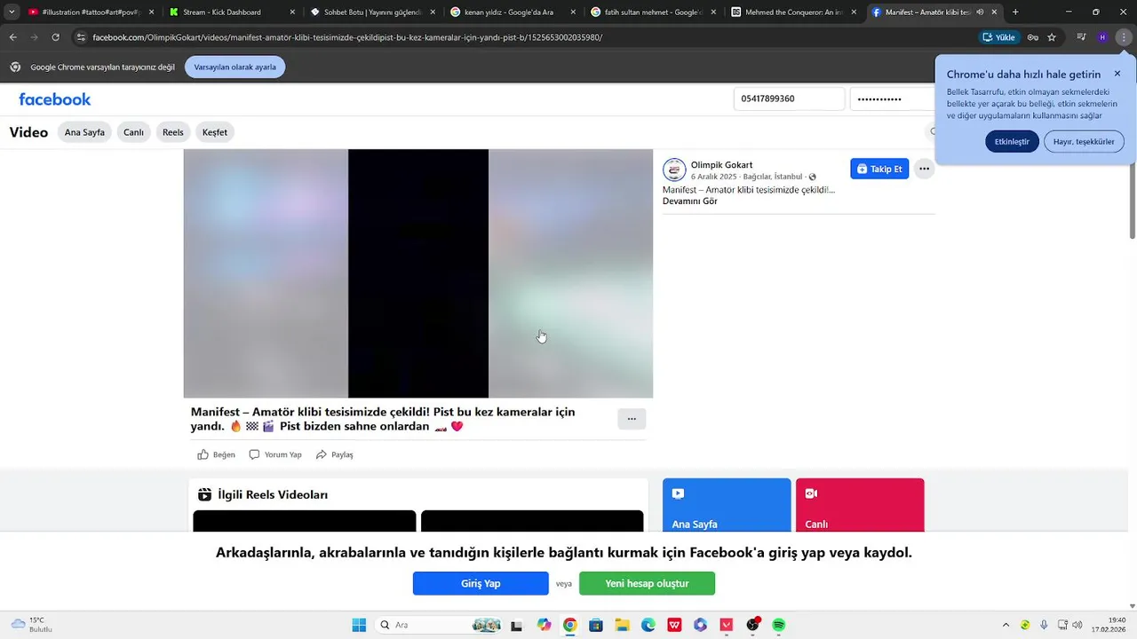Click the Chrome back arrow

coord(12,37)
